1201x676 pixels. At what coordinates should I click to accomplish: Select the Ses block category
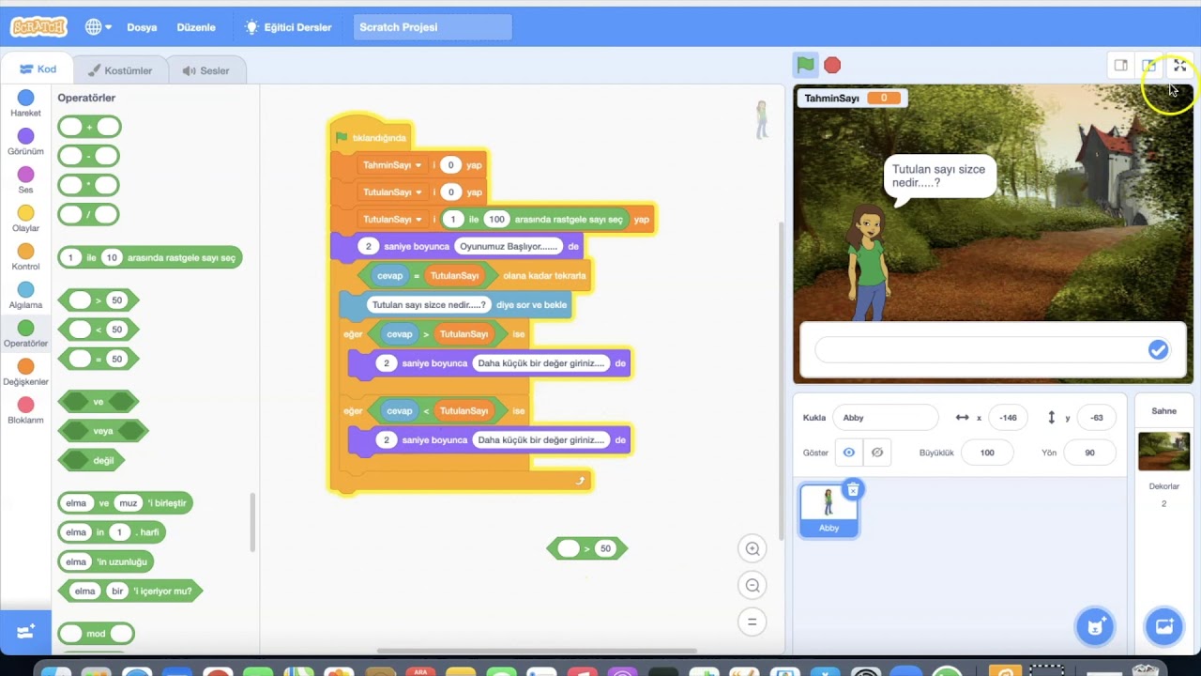25,180
